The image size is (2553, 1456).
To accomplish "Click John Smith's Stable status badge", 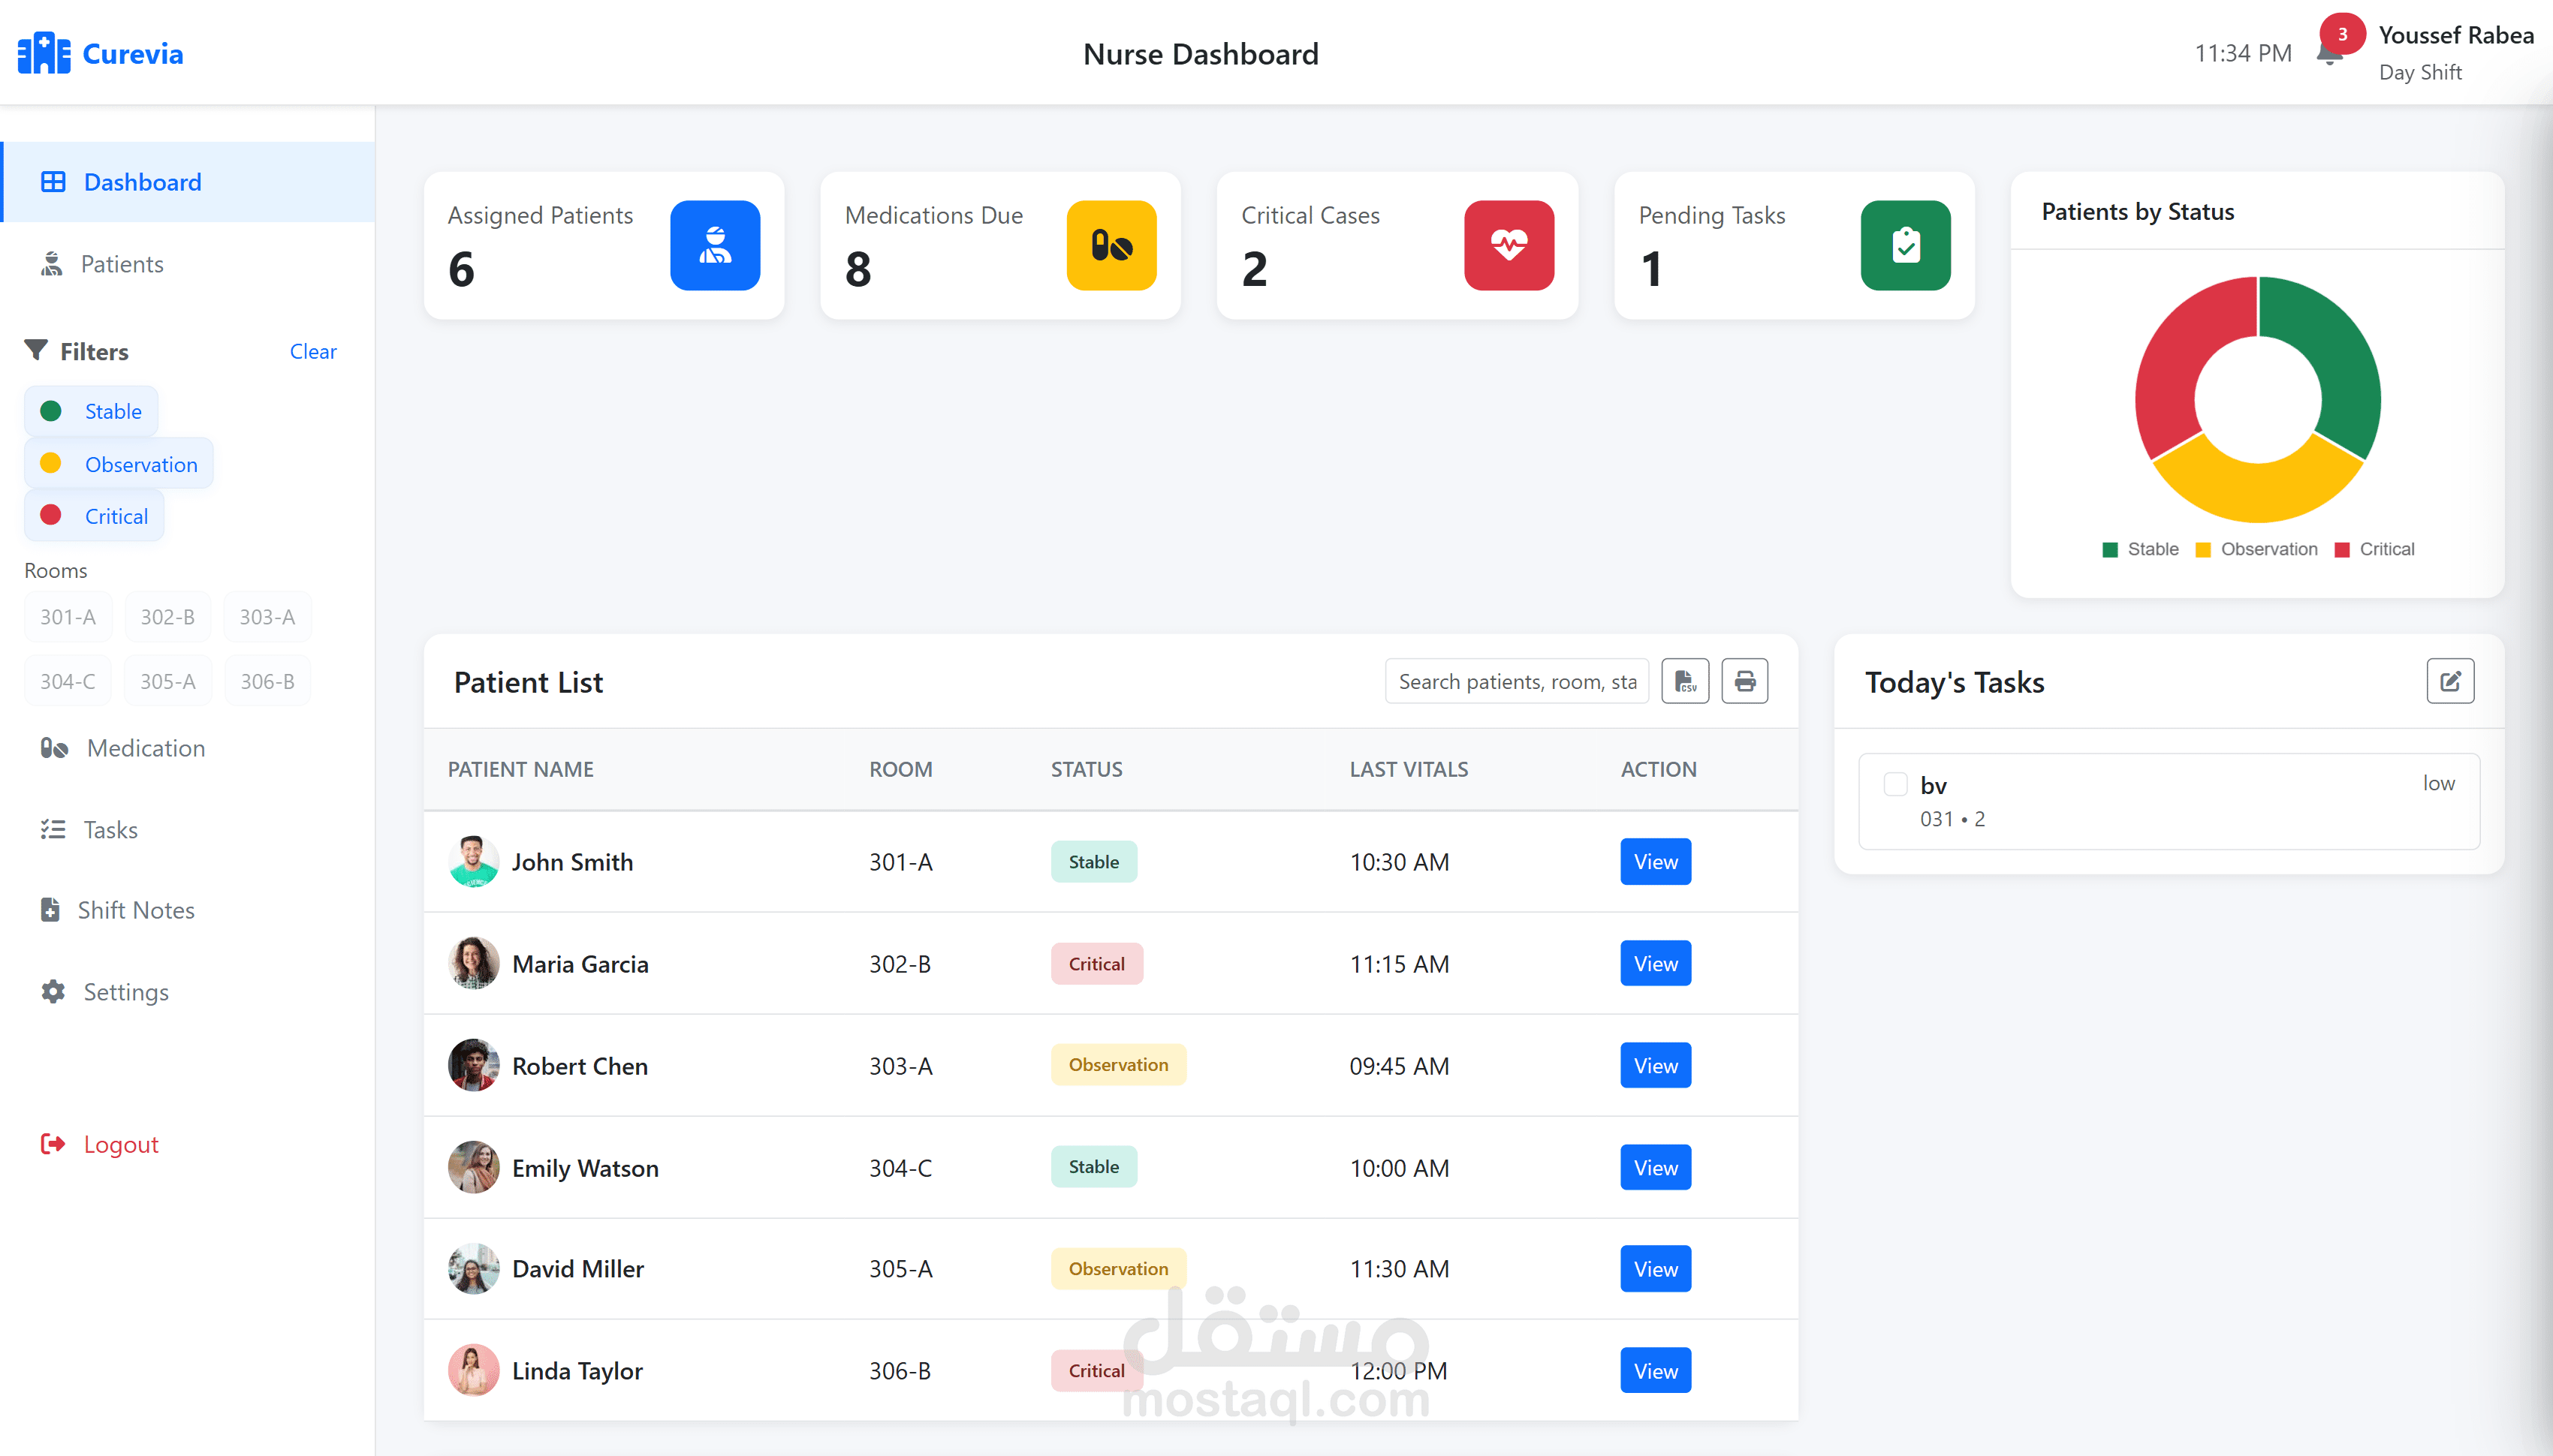I will [x=1093, y=861].
